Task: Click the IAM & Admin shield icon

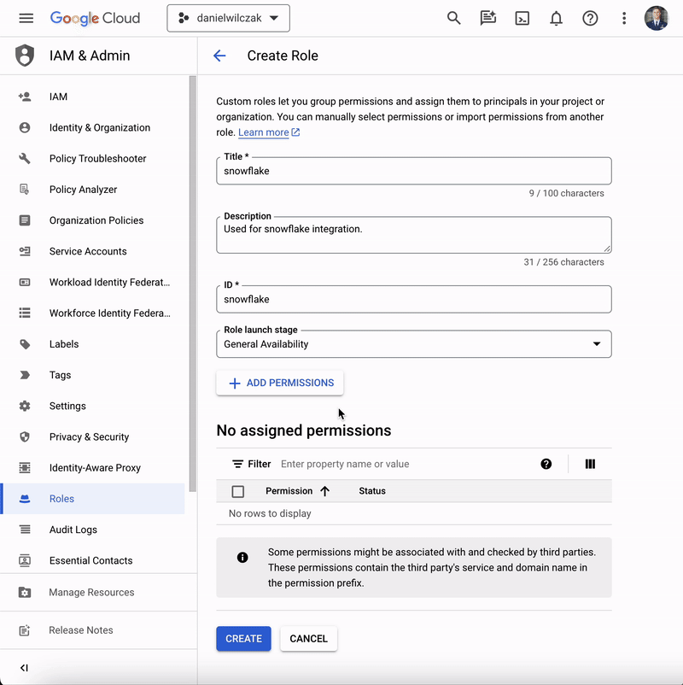Action: [x=25, y=56]
